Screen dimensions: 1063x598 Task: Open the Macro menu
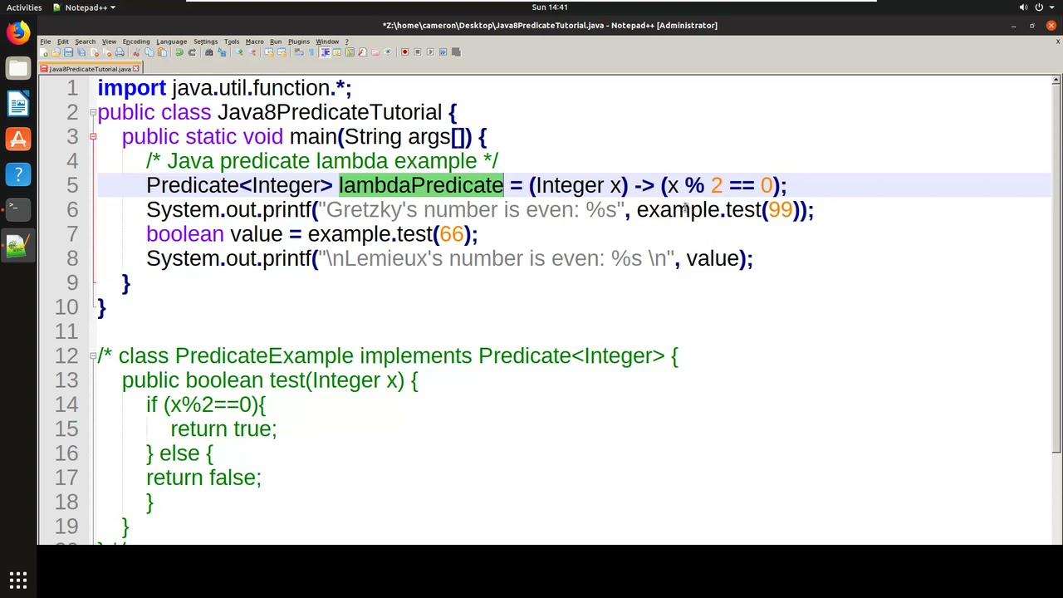[255, 42]
